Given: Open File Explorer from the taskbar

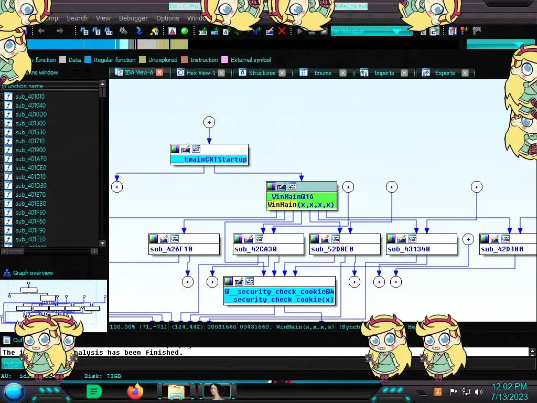Looking at the screenshot, I should [x=176, y=391].
